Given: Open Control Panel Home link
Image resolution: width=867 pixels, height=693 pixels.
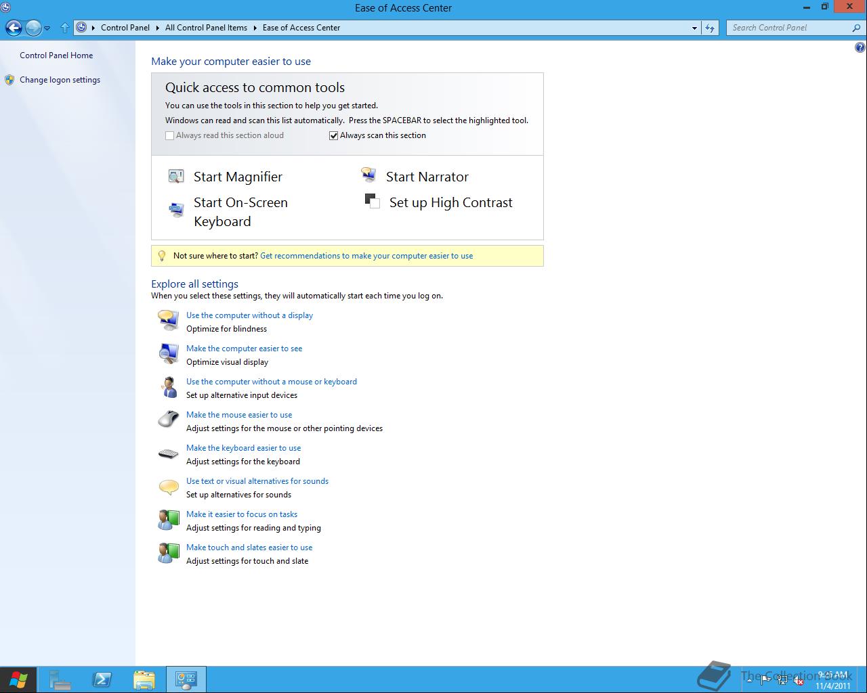Looking at the screenshot, I should (x=56, y=55).
